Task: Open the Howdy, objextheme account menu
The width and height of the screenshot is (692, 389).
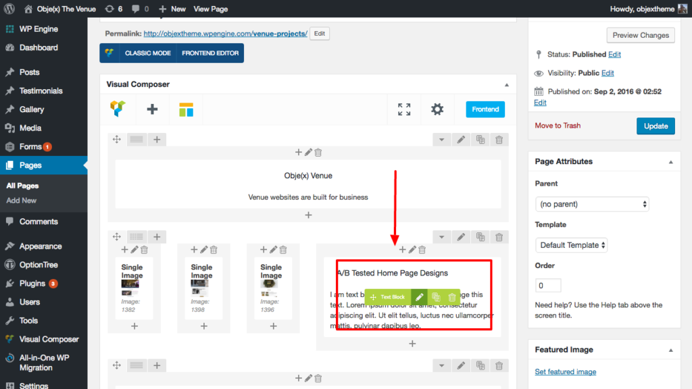Action: click(648, 9)
